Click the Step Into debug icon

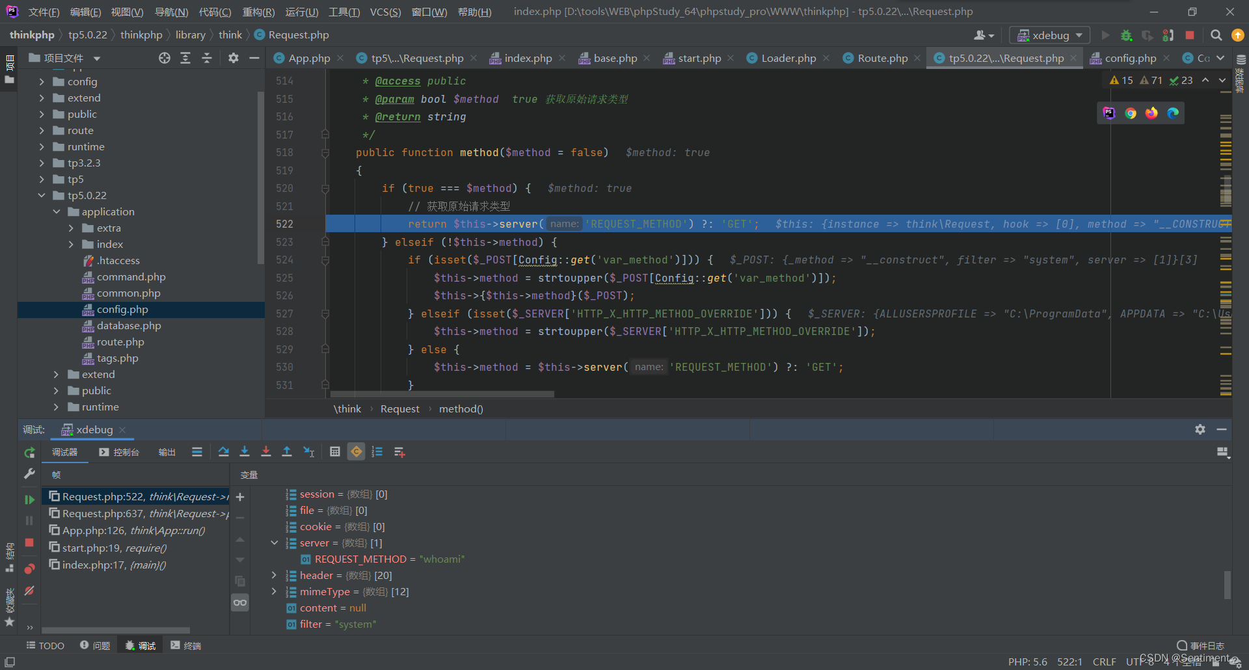coord(245,452)
